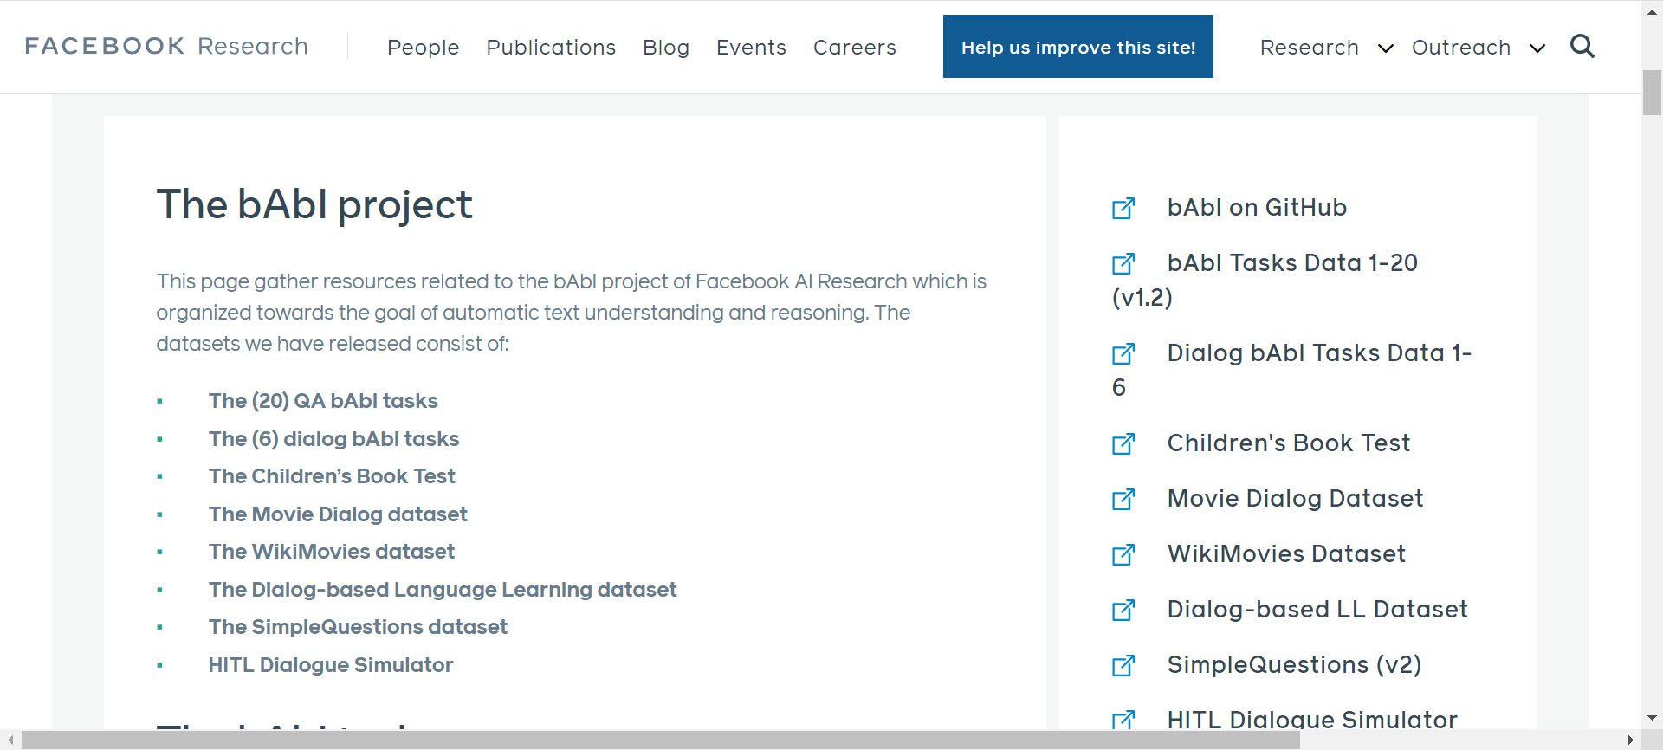Expand the Outreach dropdown chevron

tap(1537, 48)
